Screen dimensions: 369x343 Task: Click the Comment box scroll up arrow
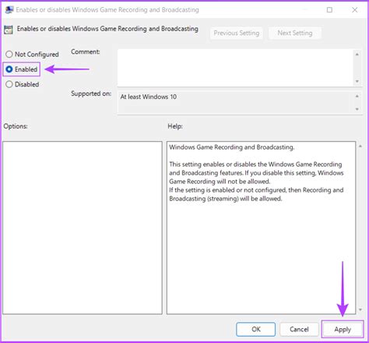357,55
